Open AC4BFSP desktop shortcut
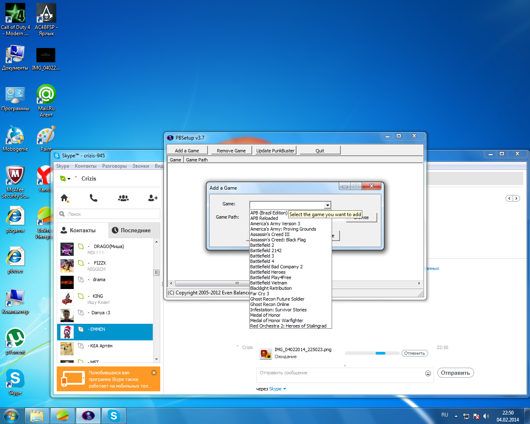Viewport: 530px width, 424px height. coord(46,19)
